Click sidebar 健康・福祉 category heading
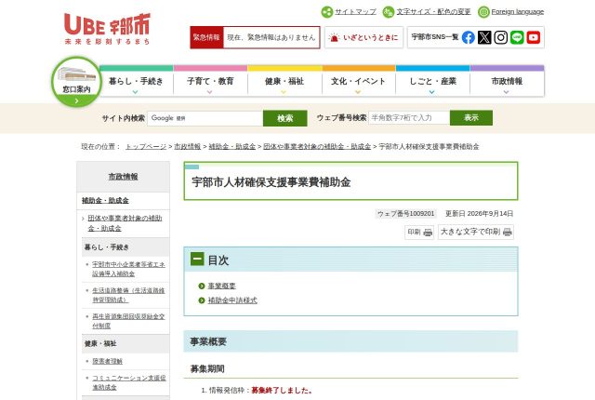 click(100, 343)
